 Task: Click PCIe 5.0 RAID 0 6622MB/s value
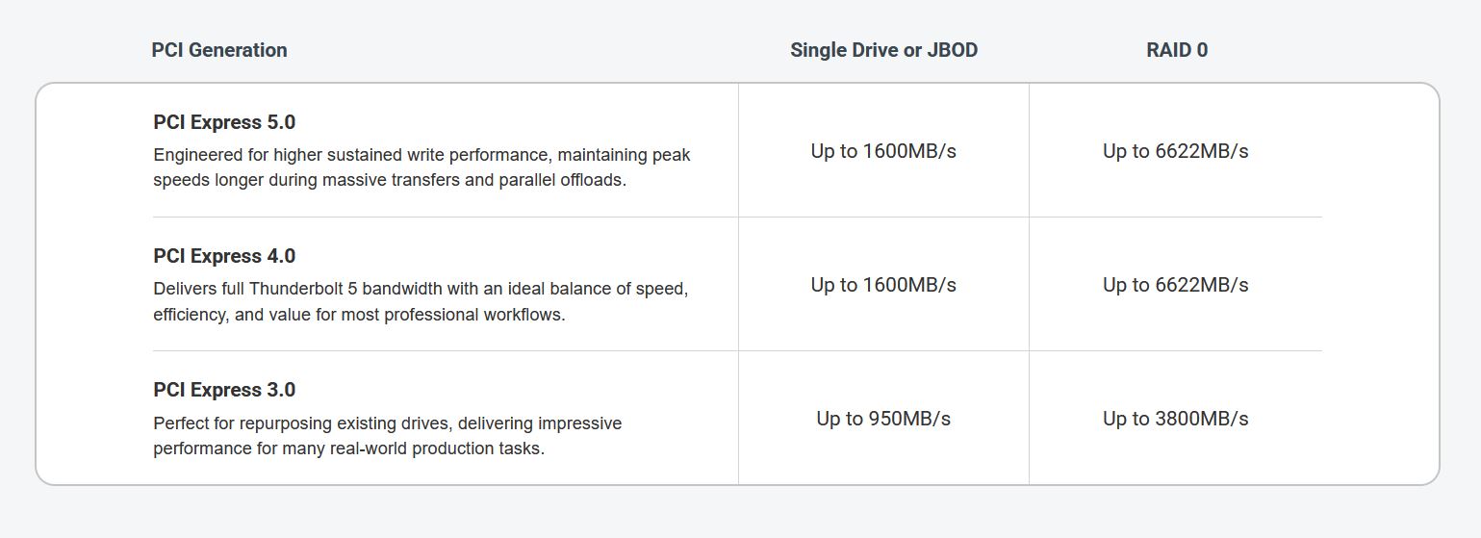[1175, 151]
